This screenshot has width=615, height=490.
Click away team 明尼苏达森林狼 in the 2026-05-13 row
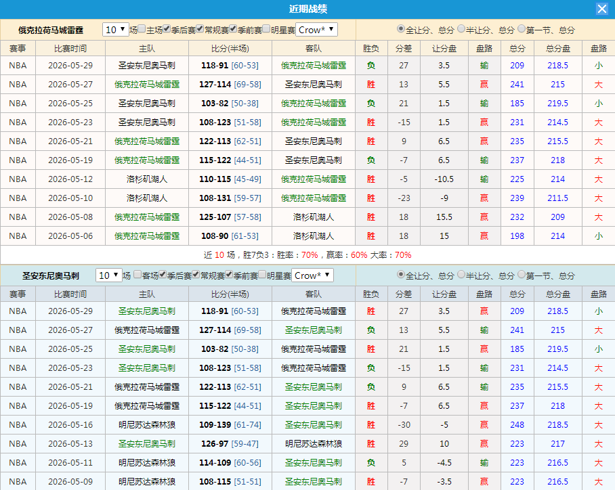(314, 444)
